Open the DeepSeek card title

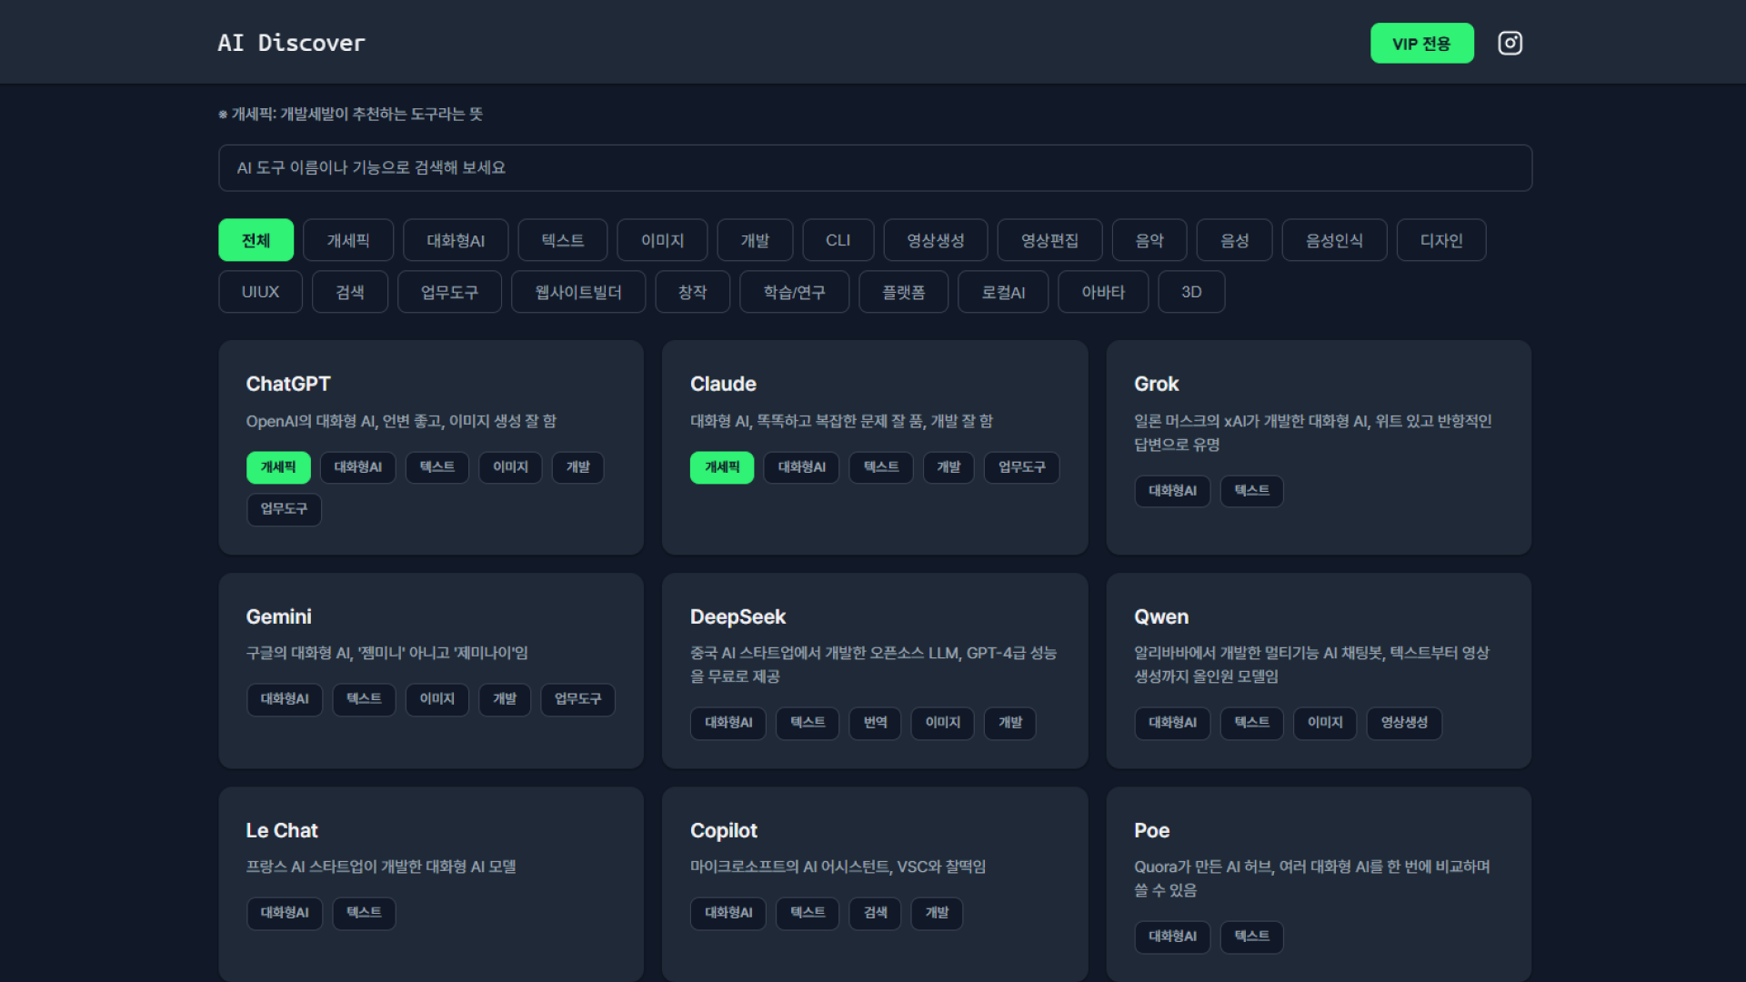[x=738, y=616]
